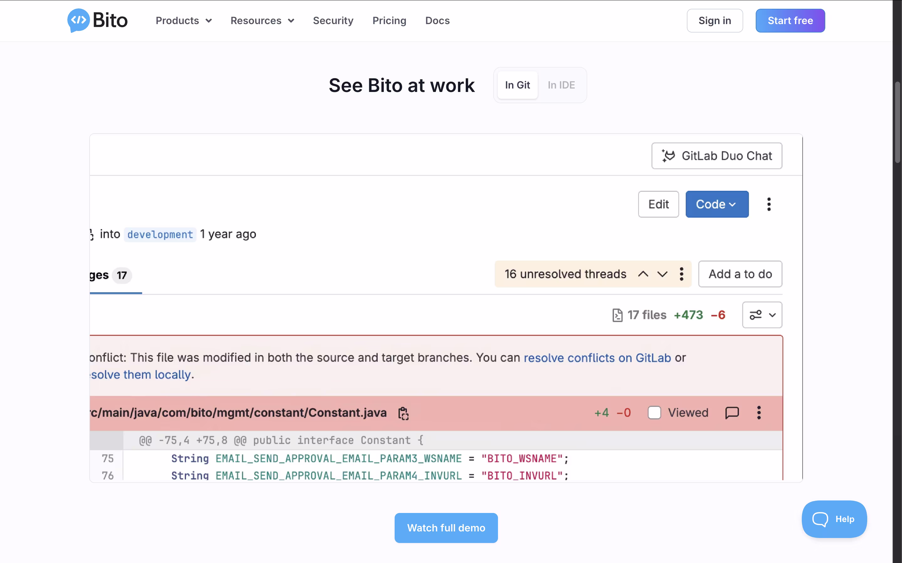Click the Edit button
Screen dimensions: 902x563
659,204
